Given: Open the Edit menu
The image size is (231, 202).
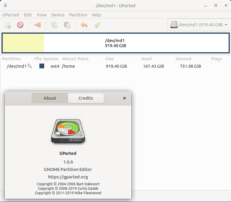Looking at the screenshot, I should [x=28, y=15].
